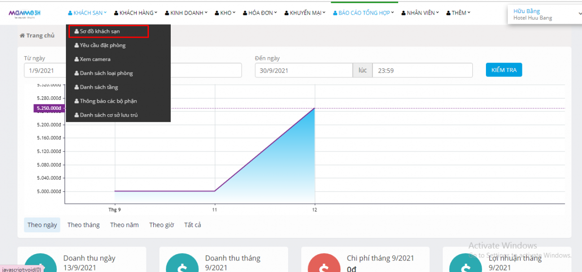Click the Manmo 3H logo
This screenshot has height=272, width=582.
click(x=25, y=13)
